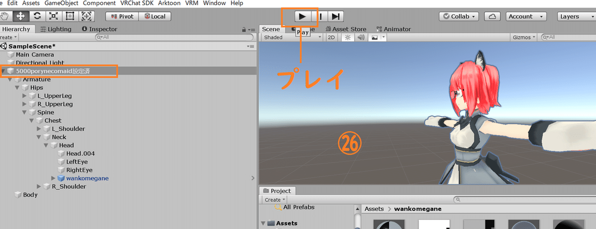This screenshot has width=596, height=229.
Task: Collapse the Spine node
Action: point(25,112)
